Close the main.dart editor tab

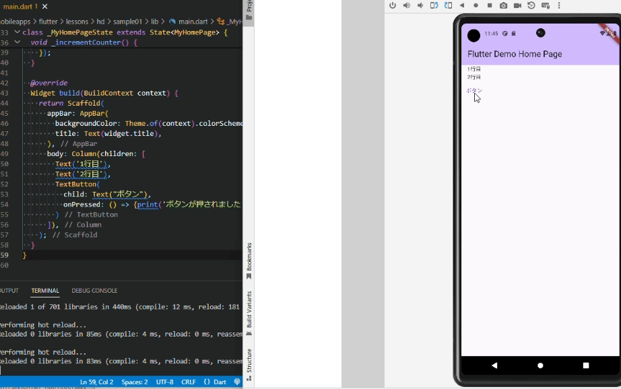44,6
